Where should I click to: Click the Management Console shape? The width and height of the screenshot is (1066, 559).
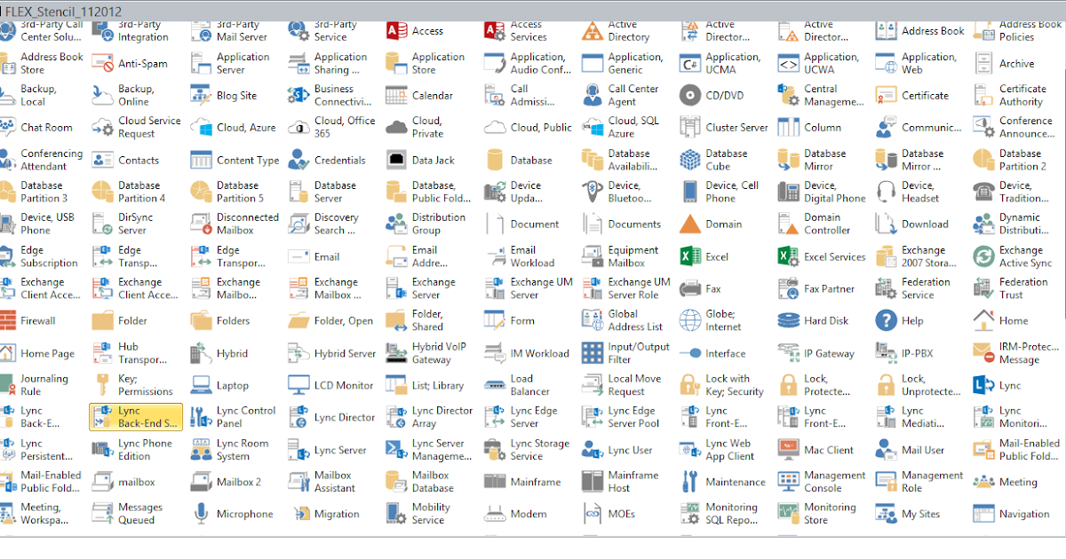(823, 482)
